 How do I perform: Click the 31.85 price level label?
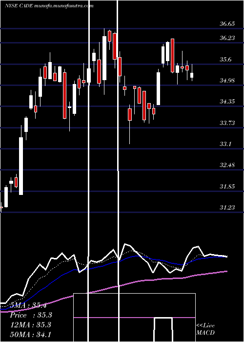coord(227,187)
